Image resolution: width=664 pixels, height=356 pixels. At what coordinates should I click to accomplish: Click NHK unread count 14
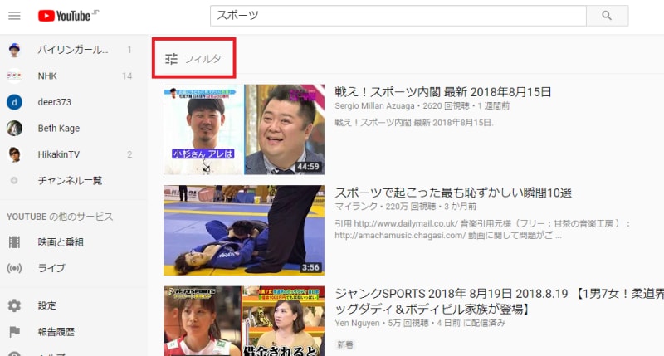127,76
